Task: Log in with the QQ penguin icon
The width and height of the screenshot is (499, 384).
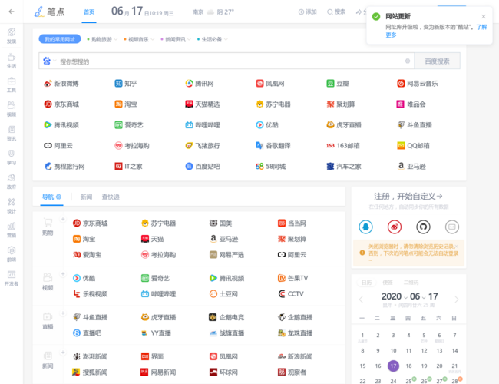Action: pos(365,227)
